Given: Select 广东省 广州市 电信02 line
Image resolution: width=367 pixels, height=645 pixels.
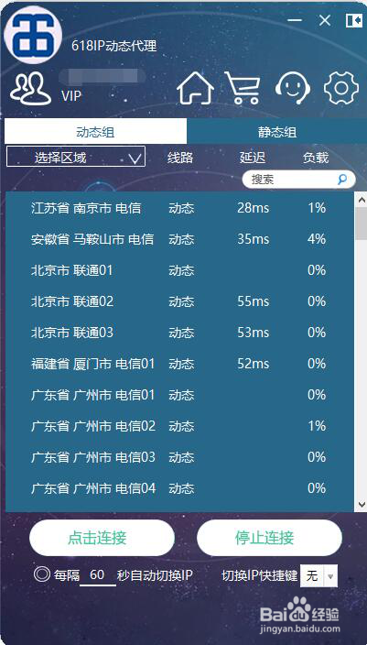Looking at the screenshot, I should (179, 426).
